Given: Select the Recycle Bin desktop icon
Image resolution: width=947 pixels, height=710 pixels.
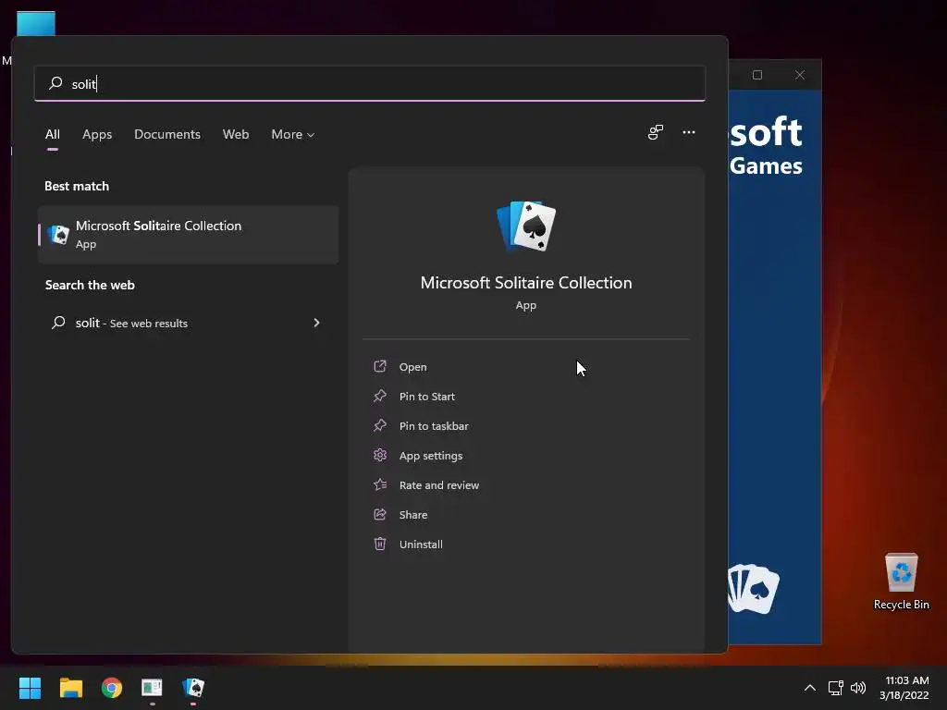Looking at the screenshot, I should [901, 581].
